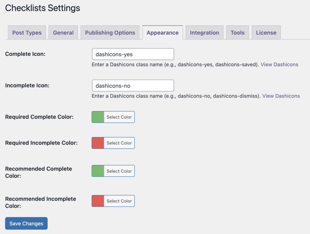Click the Complete Icon text field

point(133,54)
